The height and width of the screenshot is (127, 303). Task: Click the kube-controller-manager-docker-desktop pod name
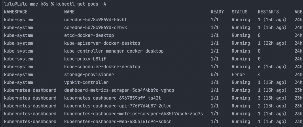pos(114,51)
